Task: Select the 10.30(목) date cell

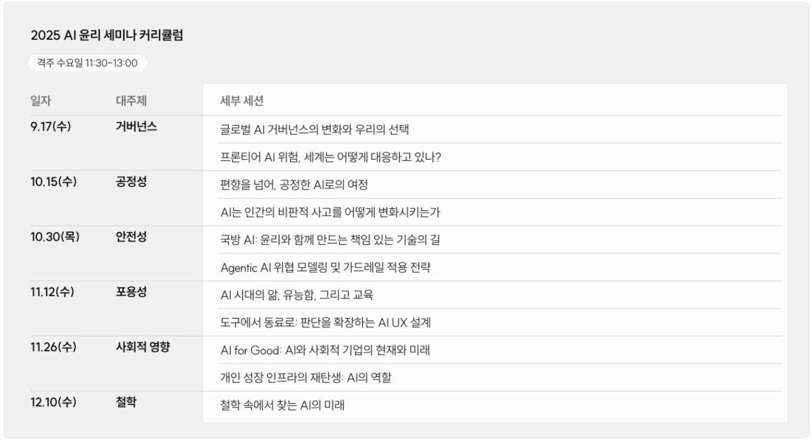Action: [x=55, y=237]
